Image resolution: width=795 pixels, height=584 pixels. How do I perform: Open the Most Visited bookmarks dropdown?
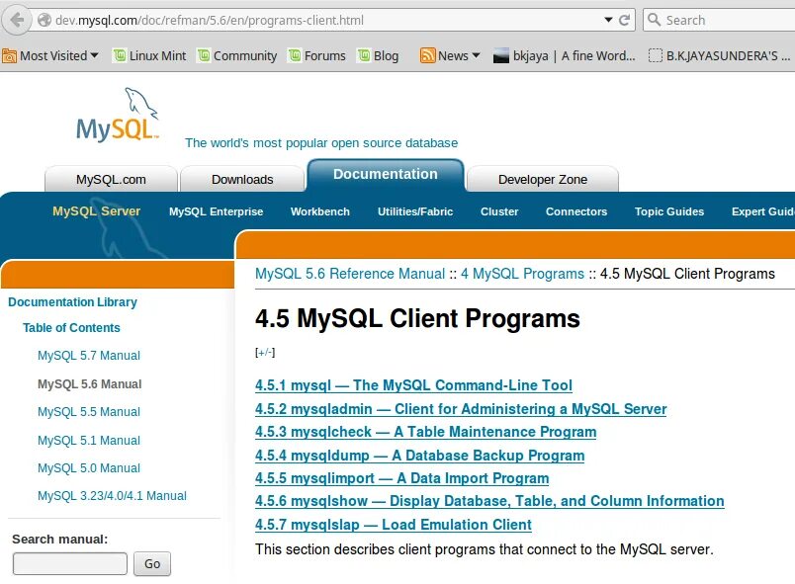[x=50, y=55]
